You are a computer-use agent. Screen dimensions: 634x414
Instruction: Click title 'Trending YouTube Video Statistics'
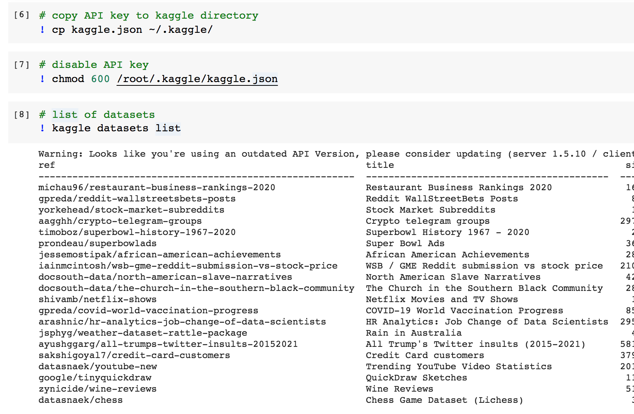click(459, 366)
